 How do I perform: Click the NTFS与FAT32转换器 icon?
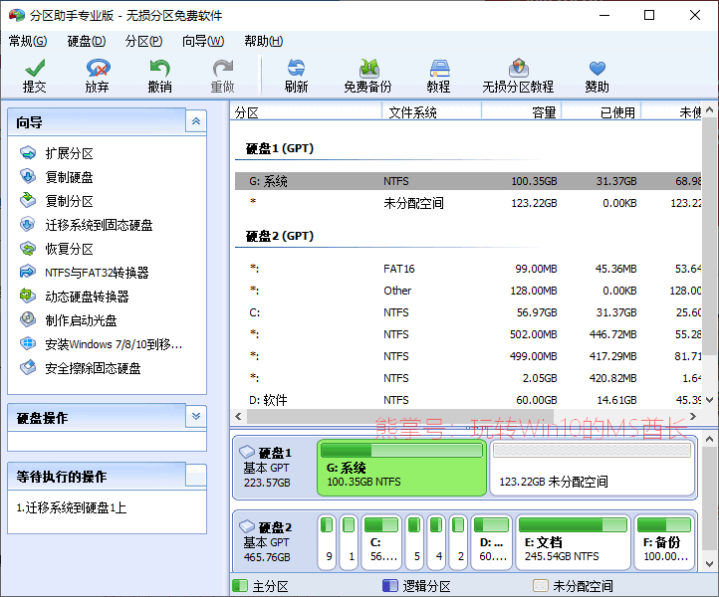(28, 273)
